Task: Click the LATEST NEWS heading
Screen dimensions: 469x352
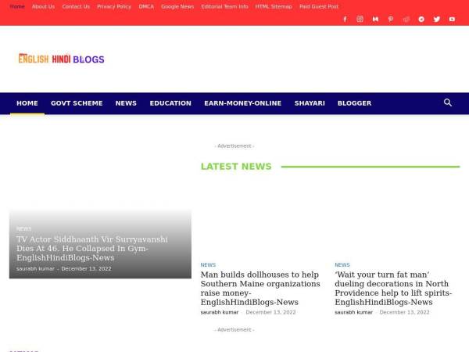Action: [236, 167]
